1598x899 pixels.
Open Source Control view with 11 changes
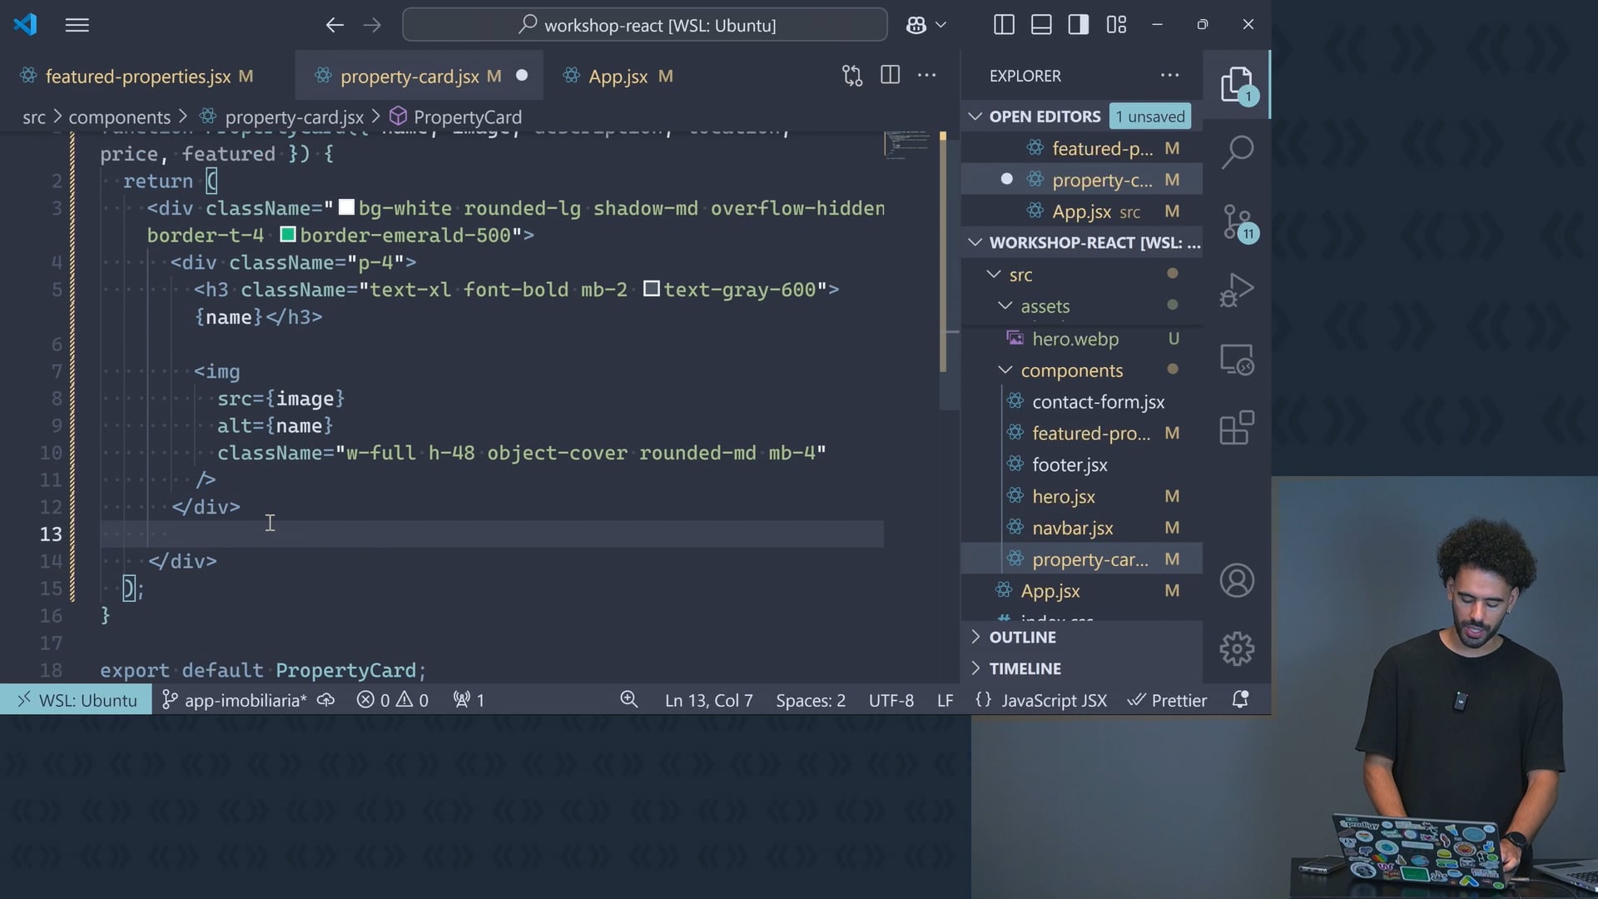[1237, 222]
